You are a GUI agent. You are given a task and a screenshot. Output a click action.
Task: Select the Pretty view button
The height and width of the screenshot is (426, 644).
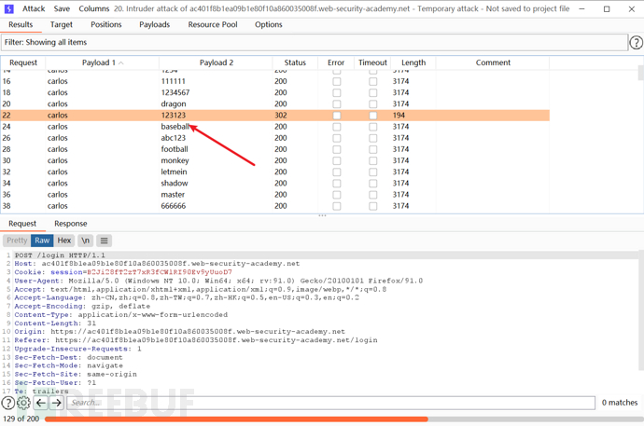pyautogui.click(x=17, y=240)
